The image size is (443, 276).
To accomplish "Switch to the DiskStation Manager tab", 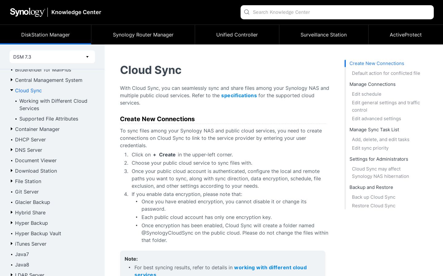I will [46, 35].
